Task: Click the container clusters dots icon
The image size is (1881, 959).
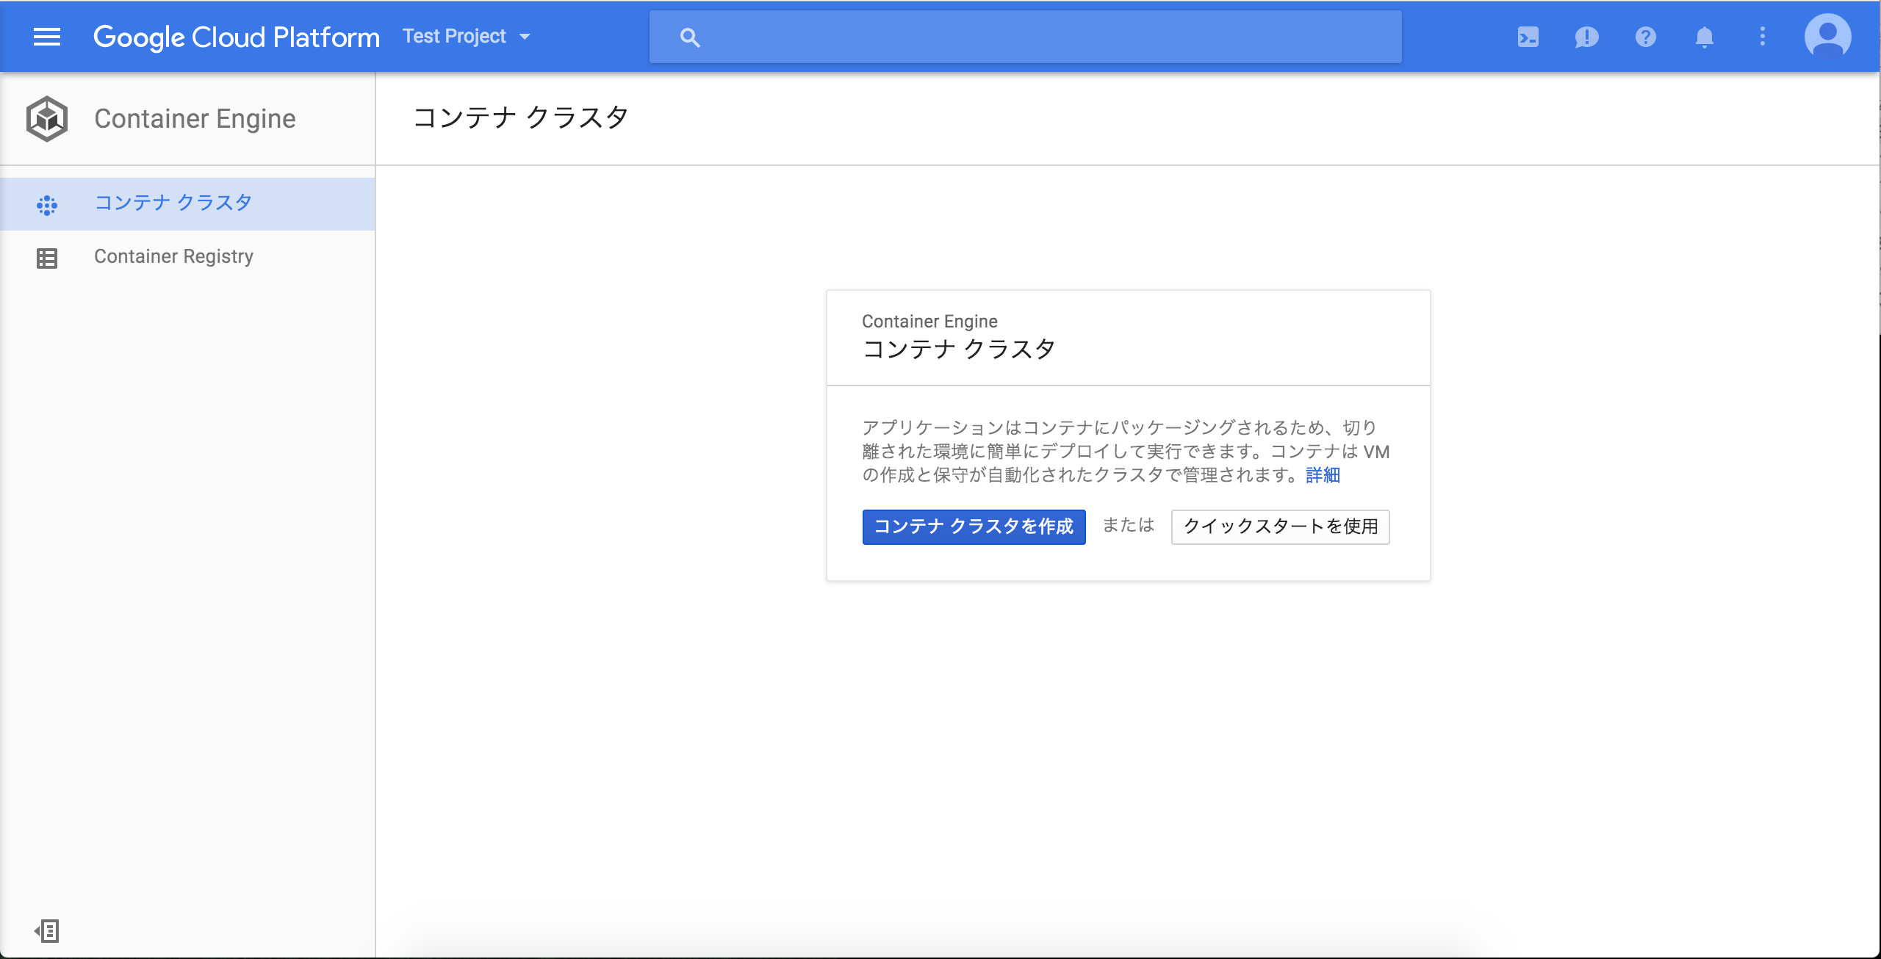Action: tap(47, 205)
